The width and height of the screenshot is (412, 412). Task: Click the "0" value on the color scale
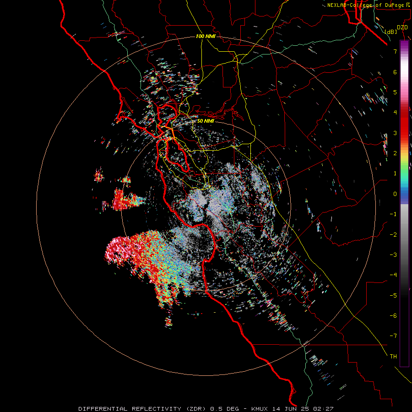395,194
